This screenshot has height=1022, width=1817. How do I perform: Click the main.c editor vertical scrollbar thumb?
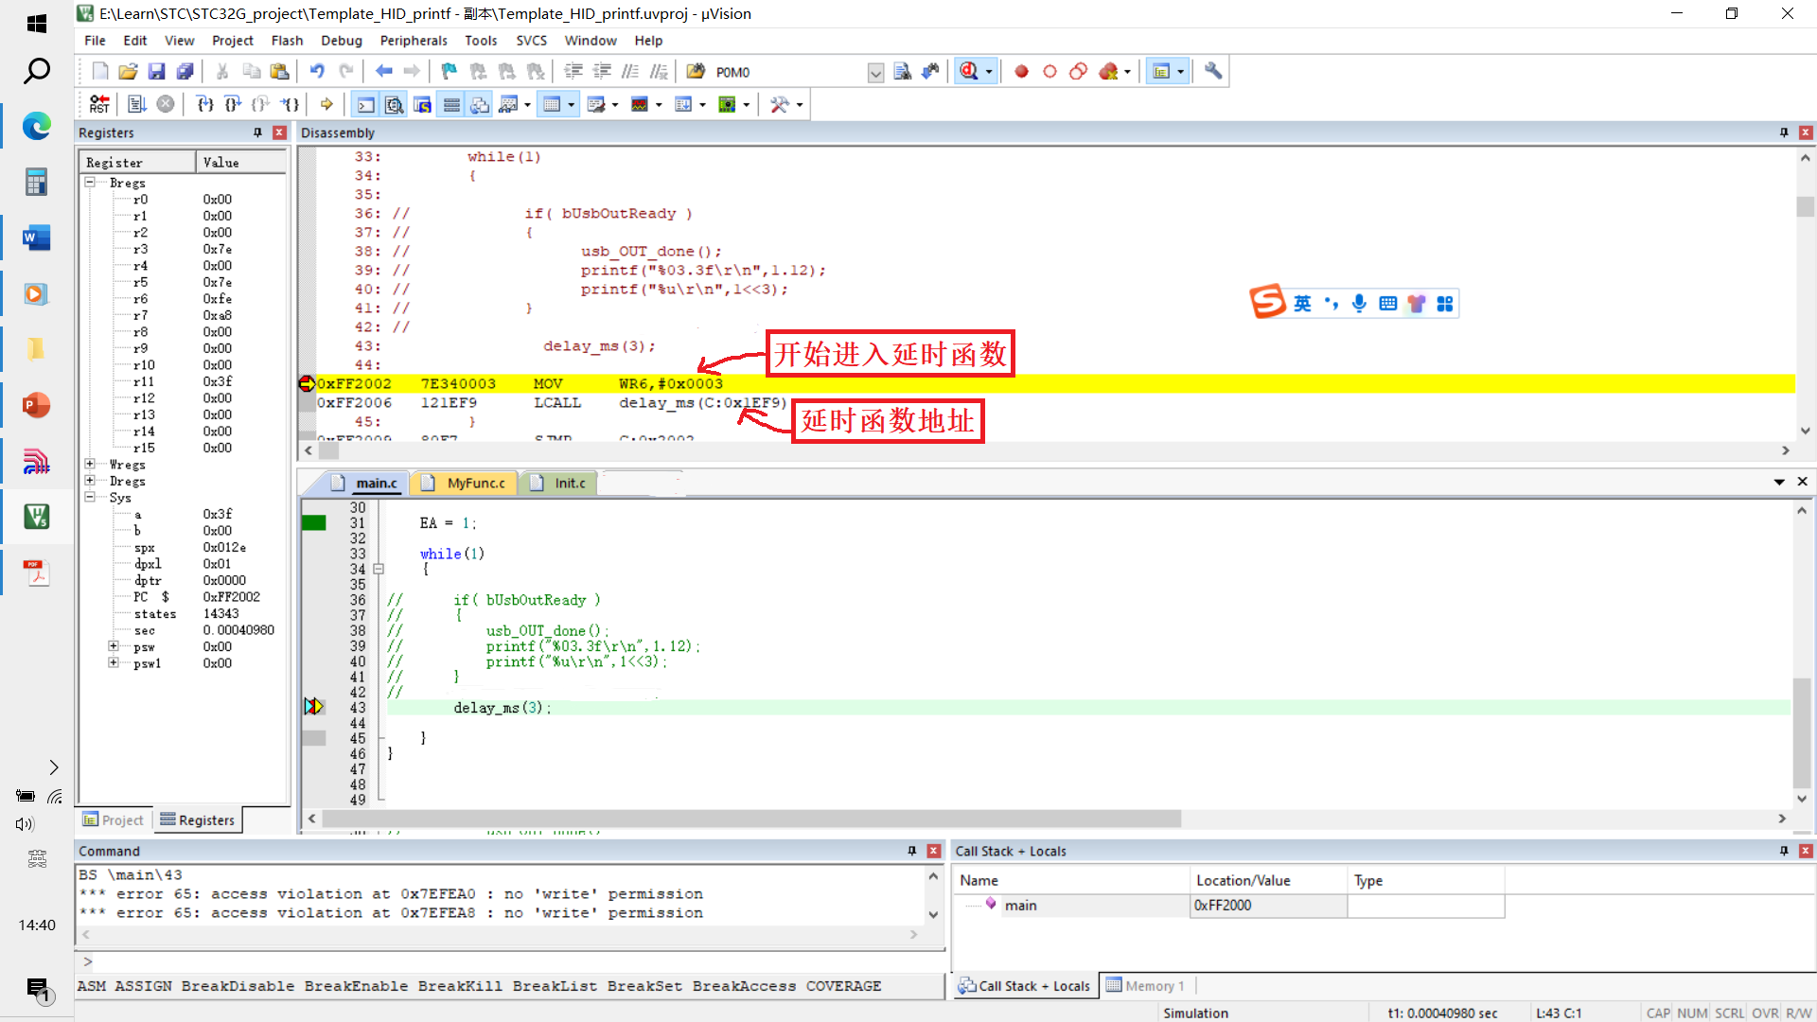(x=1802, y=731)
